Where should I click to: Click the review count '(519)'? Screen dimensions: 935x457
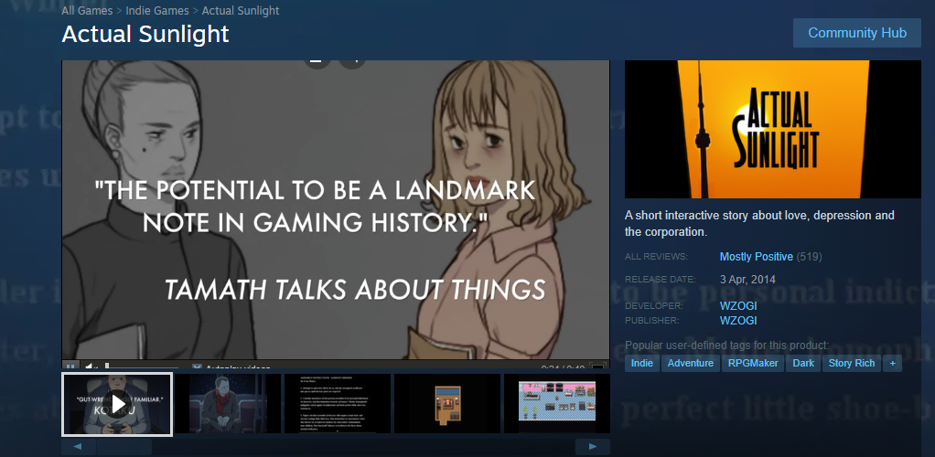click(x=809, y=257)
